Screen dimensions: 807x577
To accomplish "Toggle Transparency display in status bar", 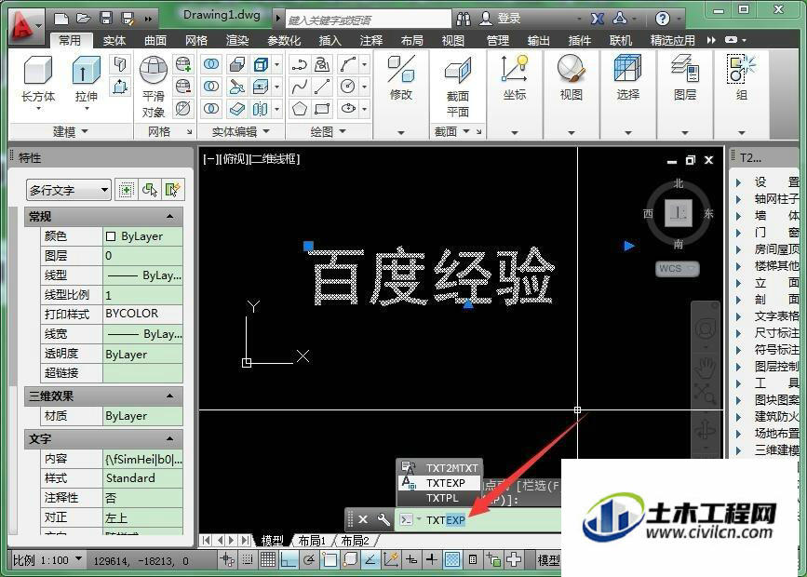I will [x=452, y=559].
